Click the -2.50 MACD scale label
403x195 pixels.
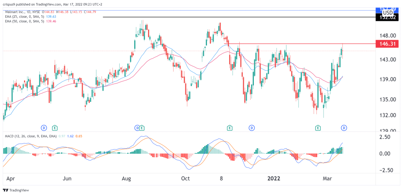pos(387,170)
